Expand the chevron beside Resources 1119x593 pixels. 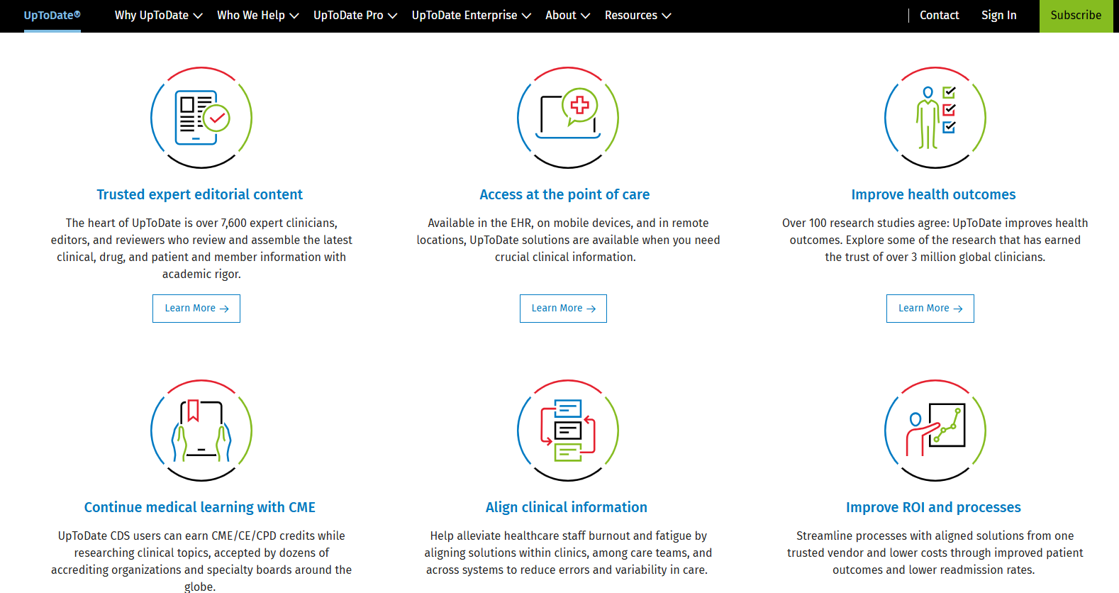pos(667,16)
